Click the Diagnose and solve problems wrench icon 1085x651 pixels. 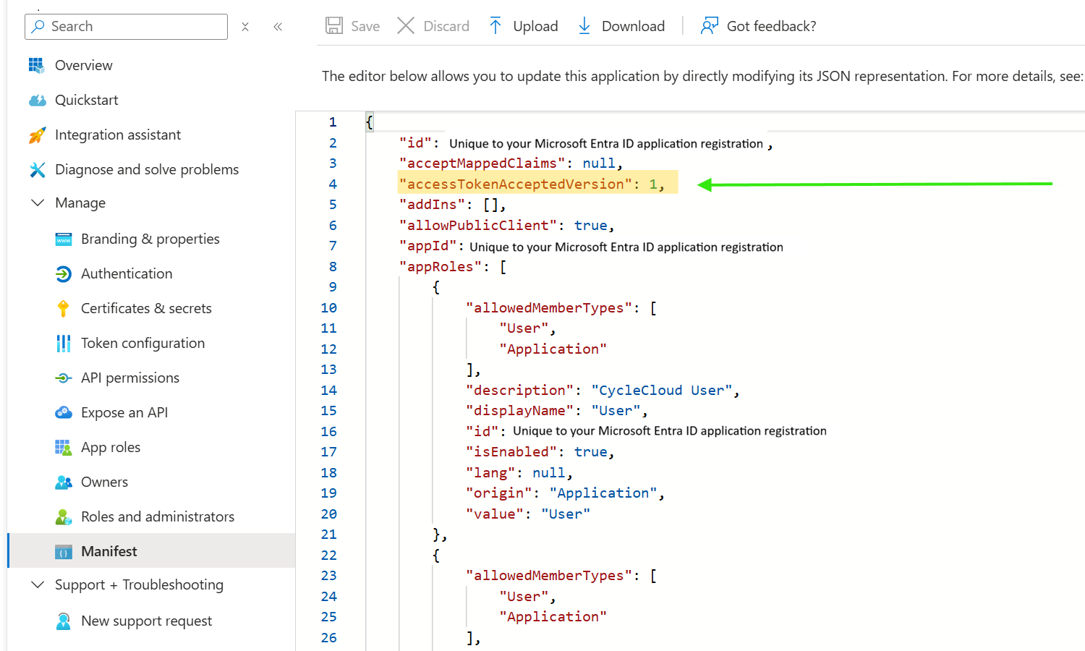(37, 169)
